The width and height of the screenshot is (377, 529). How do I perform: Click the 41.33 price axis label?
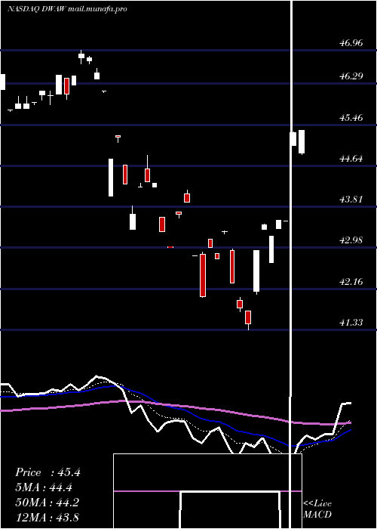click(x=351, y=323)
